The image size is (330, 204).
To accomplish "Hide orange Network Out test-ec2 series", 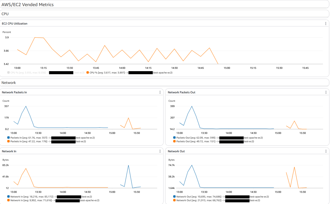I will point(174,200).
